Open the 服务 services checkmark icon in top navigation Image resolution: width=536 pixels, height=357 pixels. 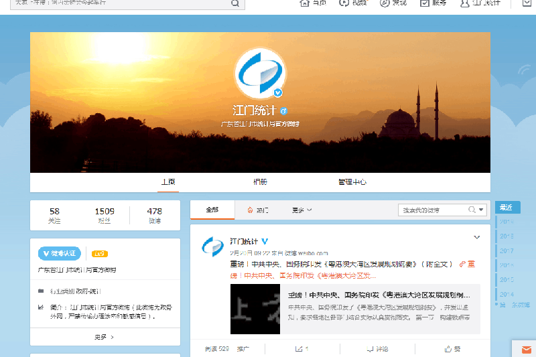pyautogui.click(x=425, y=3)
